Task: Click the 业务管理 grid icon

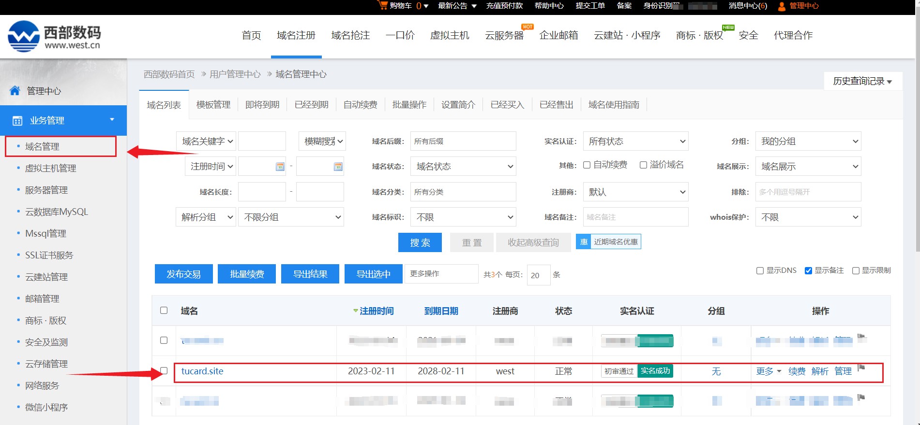Action: [x=17, y=121]
